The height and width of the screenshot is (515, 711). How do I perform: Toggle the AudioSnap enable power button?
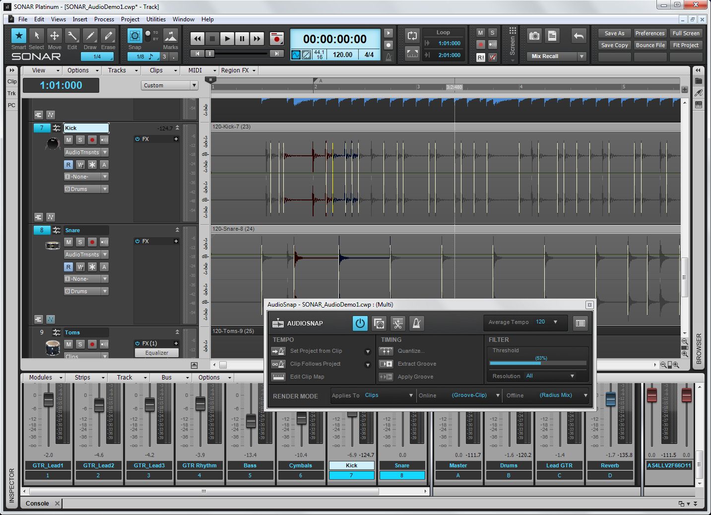360,323
